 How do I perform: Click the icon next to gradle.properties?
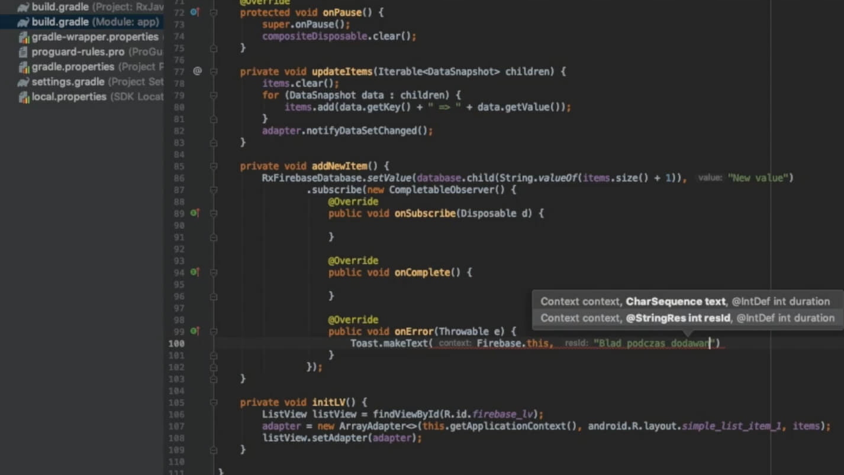pos(24,67)
